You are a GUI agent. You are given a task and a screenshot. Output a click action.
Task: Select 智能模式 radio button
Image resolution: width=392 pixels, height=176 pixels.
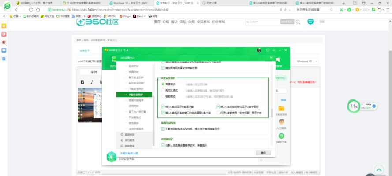163,96
